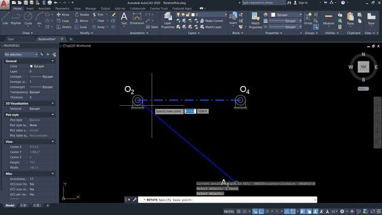Viewport: 382px width, 215px height.
Task: Collapse the 3D Visualization section
Action: [53, 103]
